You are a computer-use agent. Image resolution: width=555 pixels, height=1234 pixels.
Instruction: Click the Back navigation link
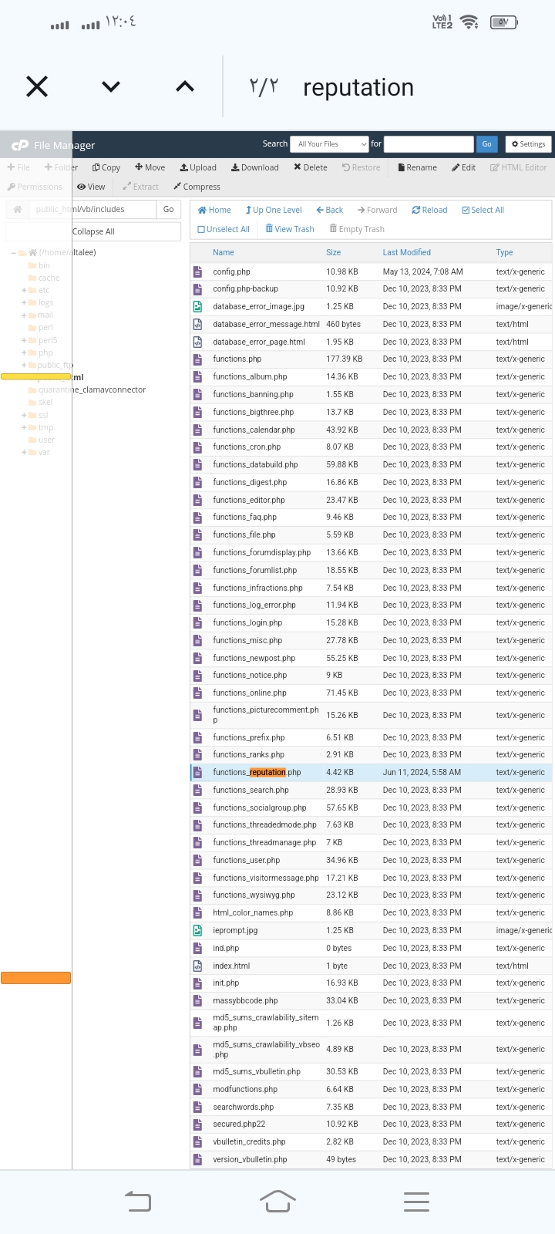[329, 210]
